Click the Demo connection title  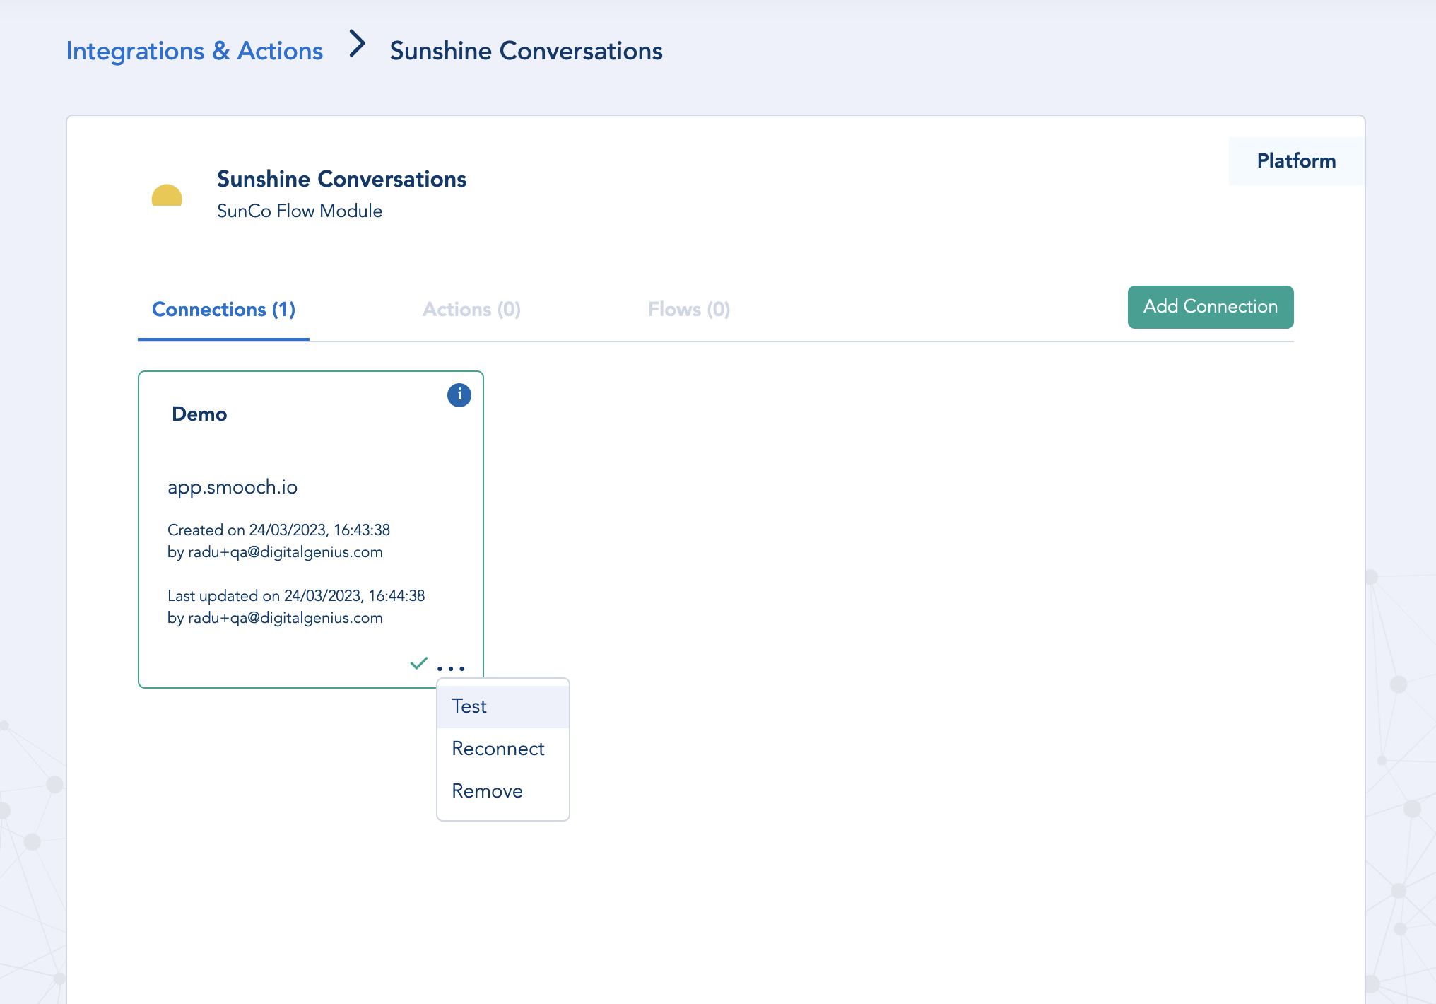199,414
